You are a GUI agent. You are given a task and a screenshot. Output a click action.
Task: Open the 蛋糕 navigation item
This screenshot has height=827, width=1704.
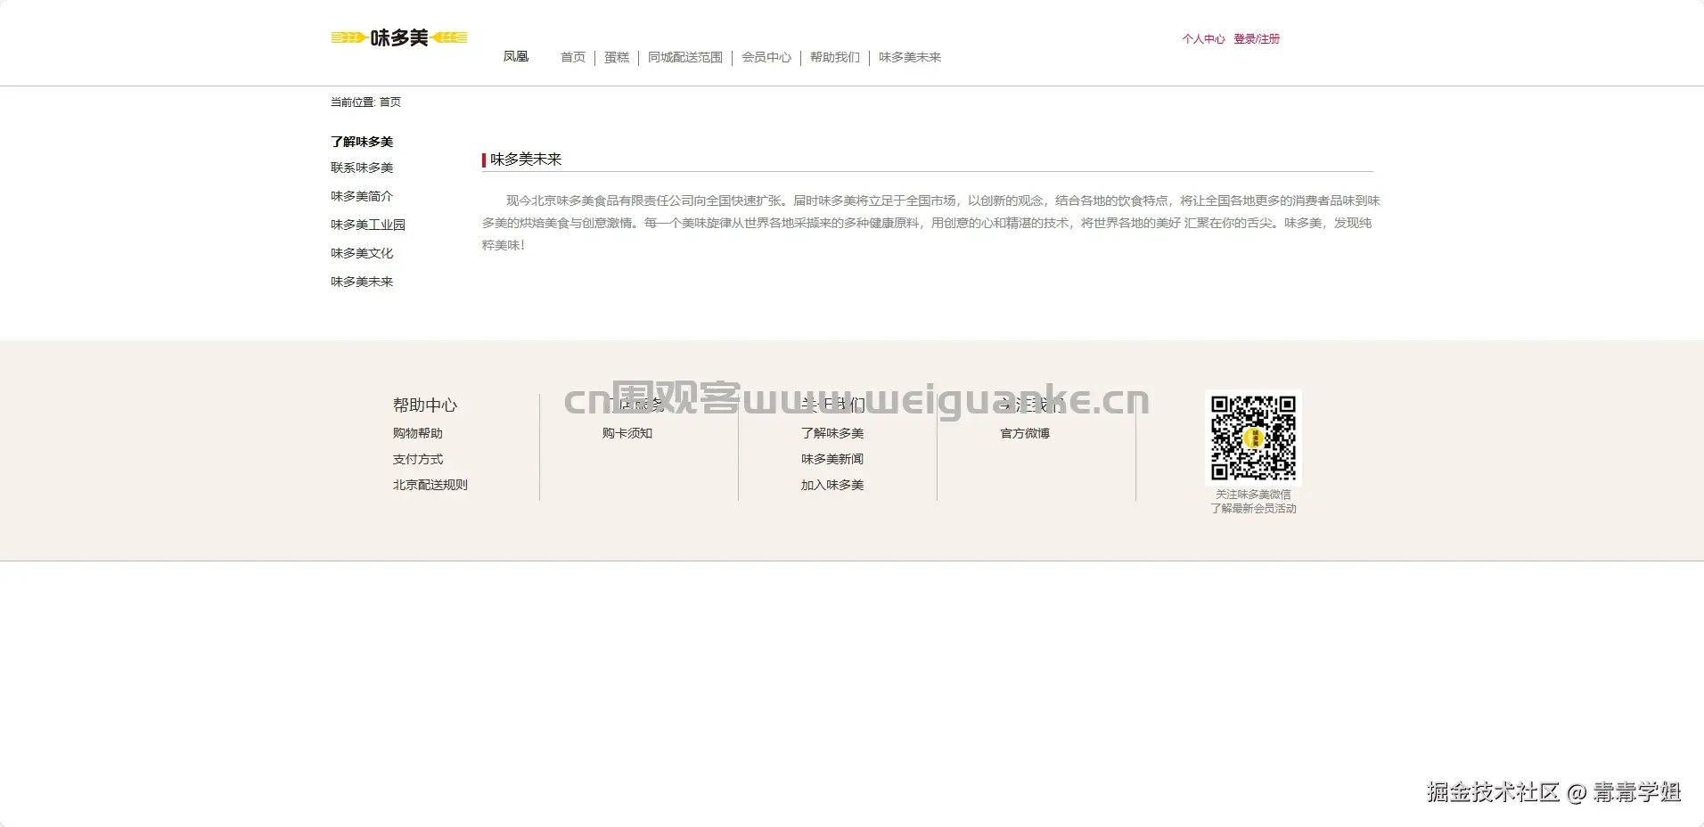pos(617,57)
